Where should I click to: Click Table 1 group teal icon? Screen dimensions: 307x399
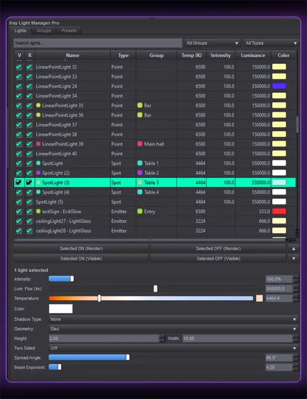click(x=140, y=163)
